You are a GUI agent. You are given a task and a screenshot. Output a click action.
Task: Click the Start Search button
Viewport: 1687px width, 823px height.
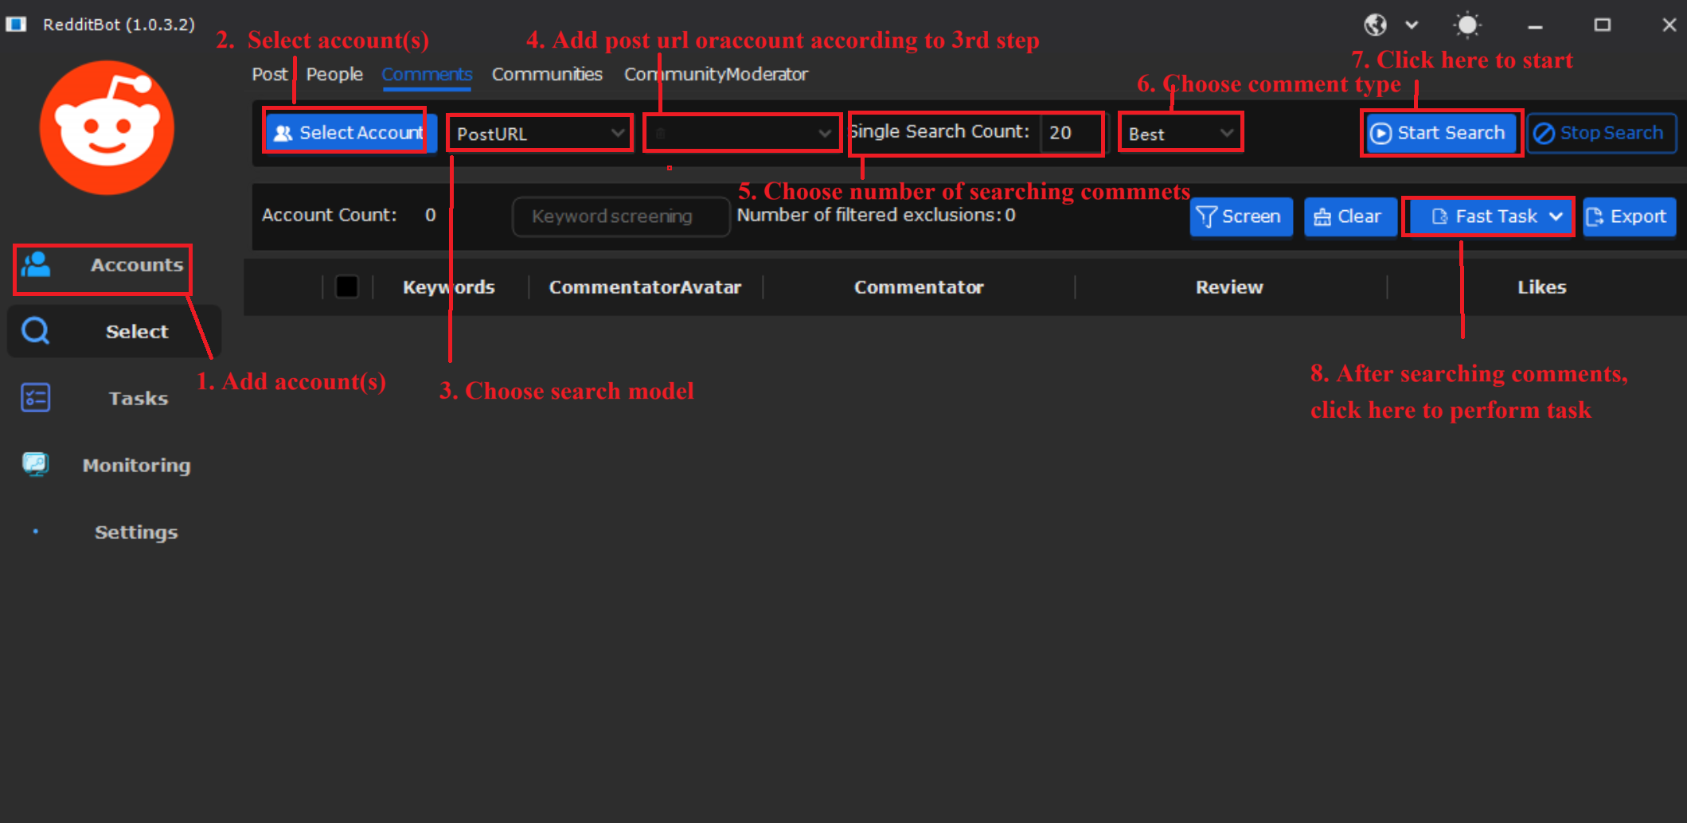point(1440,133)
